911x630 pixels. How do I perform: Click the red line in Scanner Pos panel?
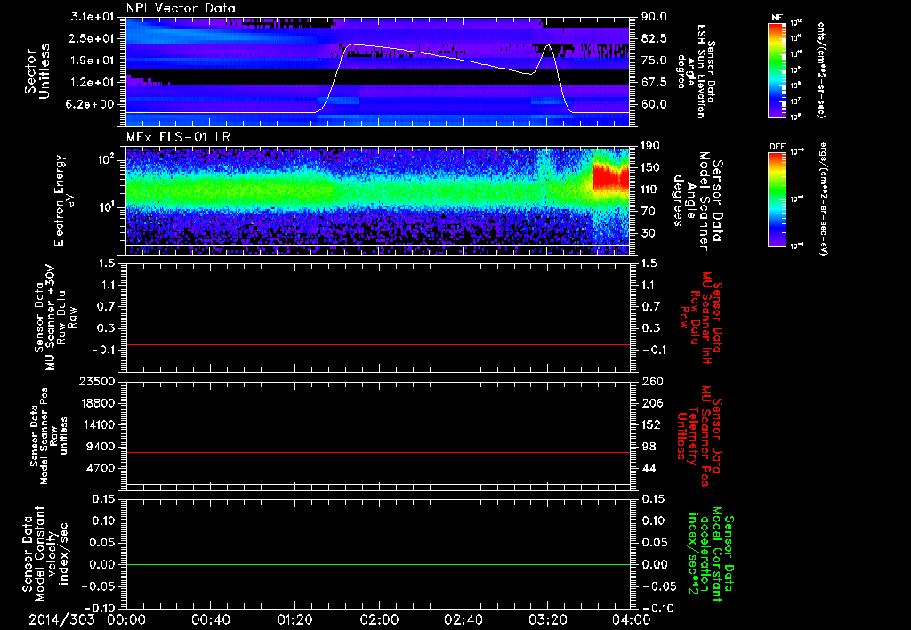377,452
